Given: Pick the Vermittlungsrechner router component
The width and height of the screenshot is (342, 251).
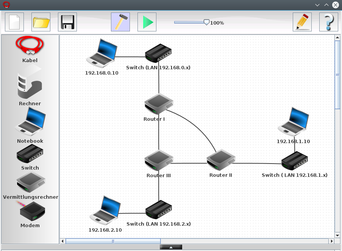Looking at the screenshot, I should point(31,182).
